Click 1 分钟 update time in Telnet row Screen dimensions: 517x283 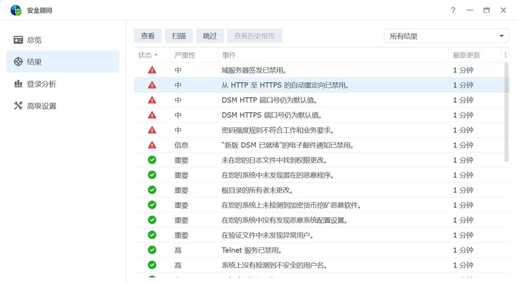(463, 250)
